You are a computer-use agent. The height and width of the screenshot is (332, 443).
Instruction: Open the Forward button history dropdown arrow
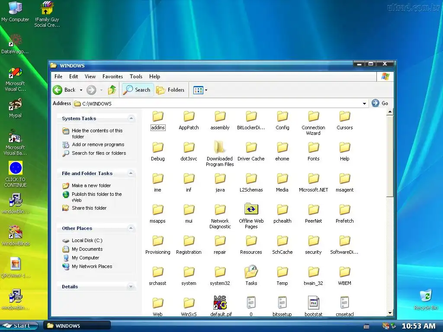[x=101, y=90]
